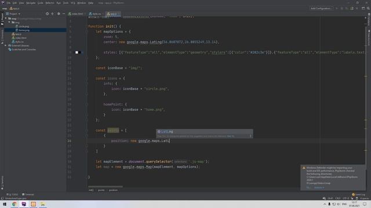The image size is (371, 208).
Task: Open the Terminal tool window
Action: pos(28,195)
